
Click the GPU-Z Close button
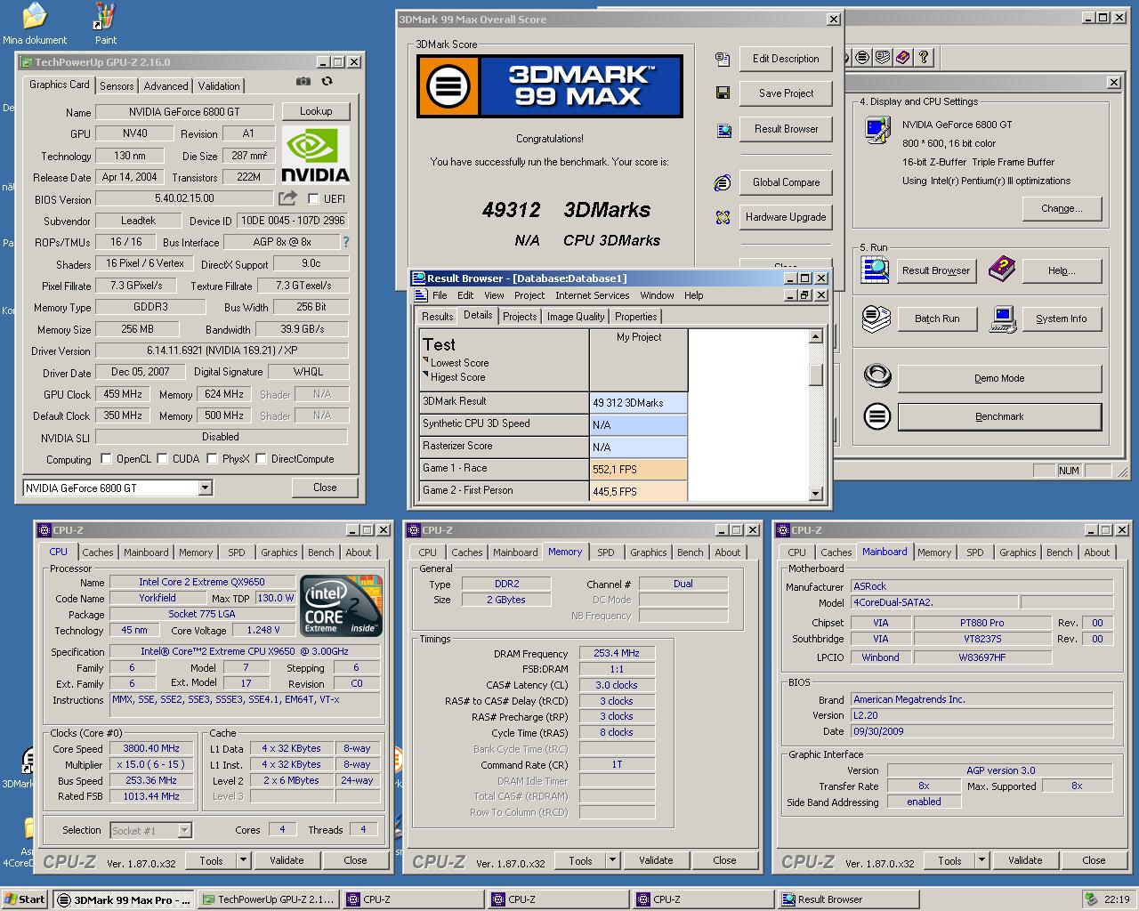click(325, 488)
